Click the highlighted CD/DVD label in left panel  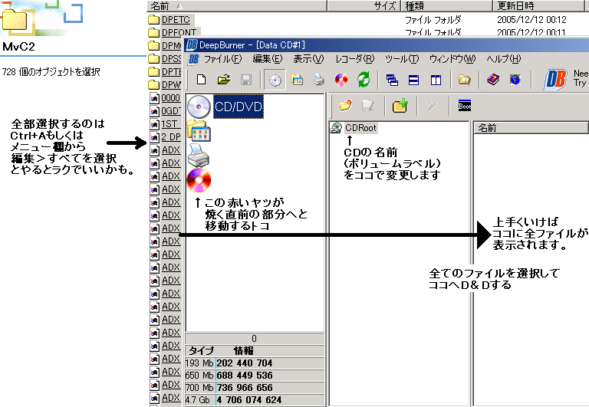click(x=239, y=107)
